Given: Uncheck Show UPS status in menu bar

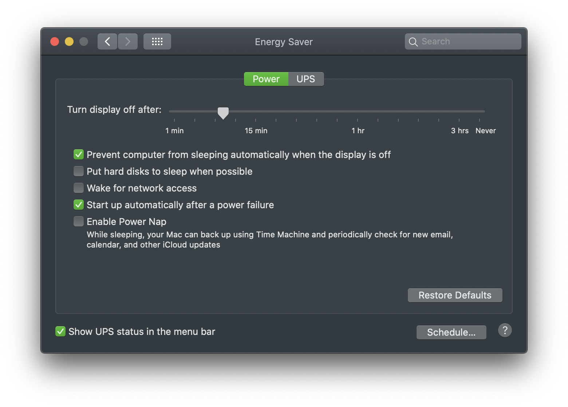Looking at the screenshot, I should (60, 331).
